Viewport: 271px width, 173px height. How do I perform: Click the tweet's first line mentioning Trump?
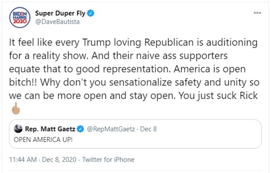(x=133, y=43)
